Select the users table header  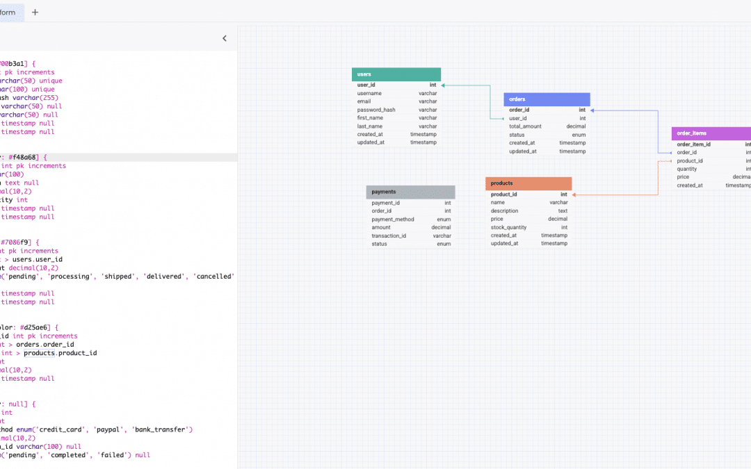coord(396,74)
